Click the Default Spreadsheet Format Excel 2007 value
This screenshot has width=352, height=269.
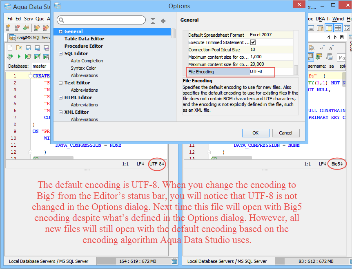click(x=271, y=35)
